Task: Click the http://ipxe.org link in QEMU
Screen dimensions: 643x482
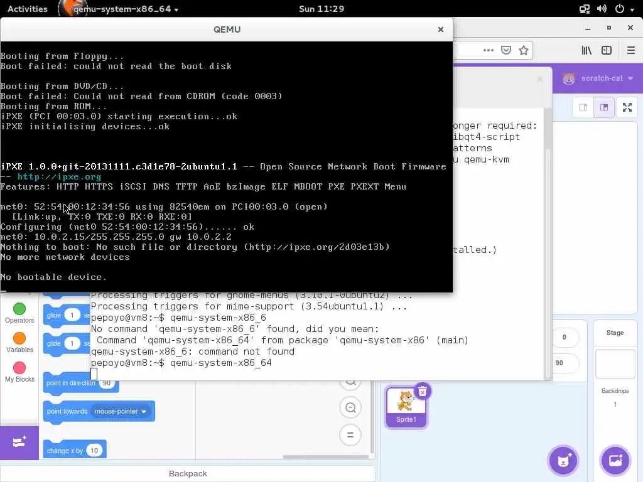Action: [x=59, y=176]
